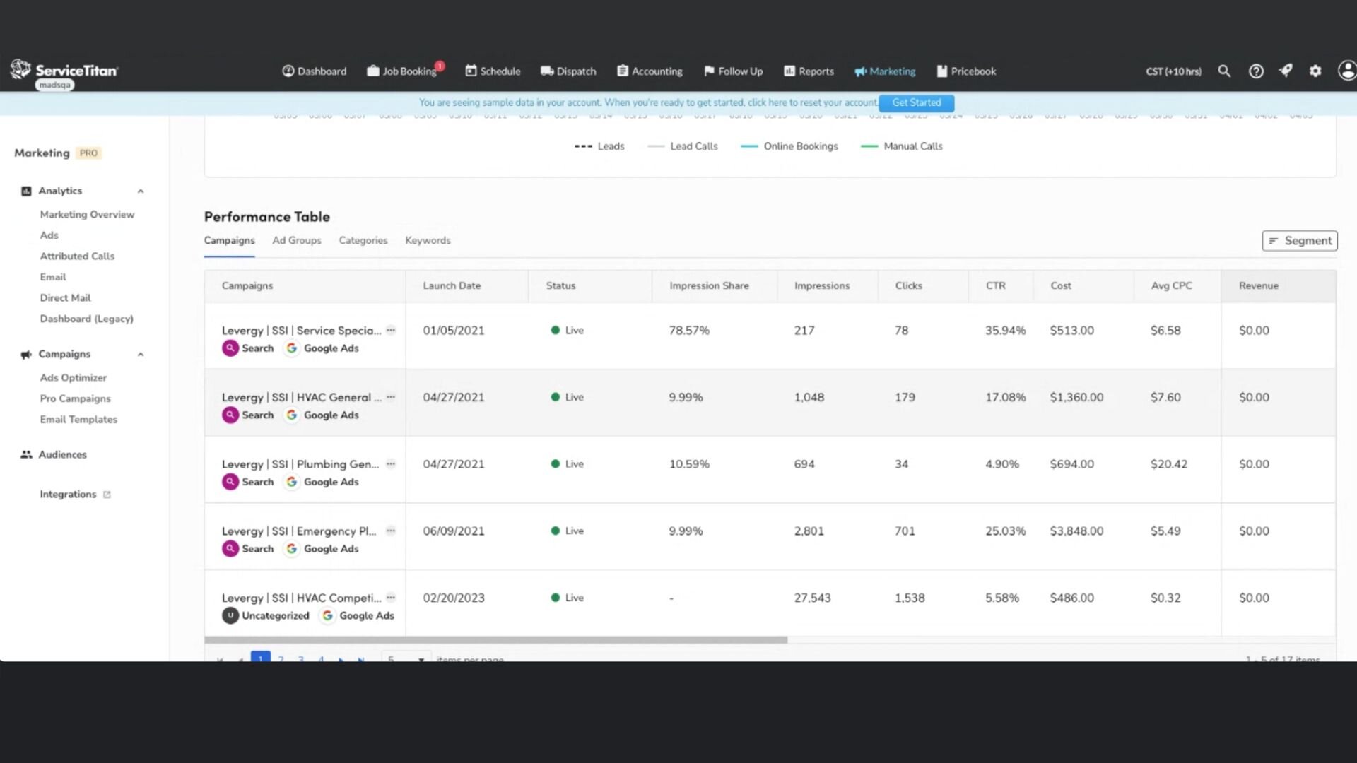Viewport: 1357px width, 763px height.
Task: Click the Search icon in the 01/05/2021 campaign row
Action: pyautogui.click(x=230, y=348)
